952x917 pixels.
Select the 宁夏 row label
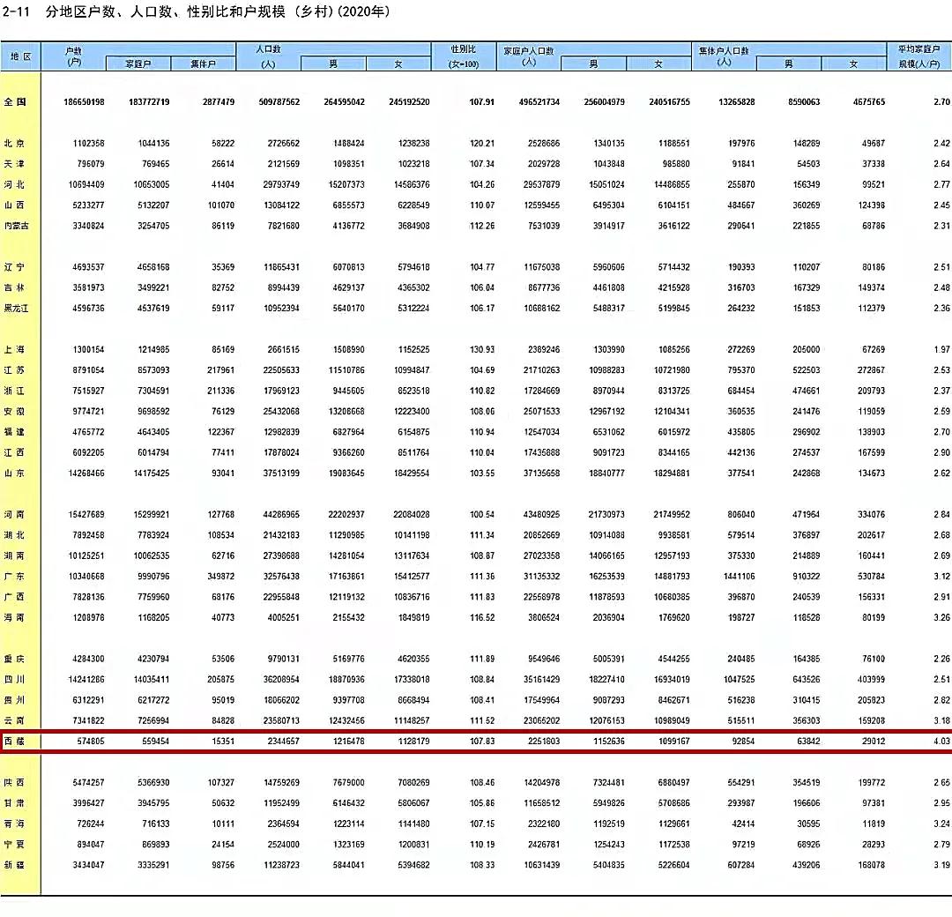tap(15, 846)
